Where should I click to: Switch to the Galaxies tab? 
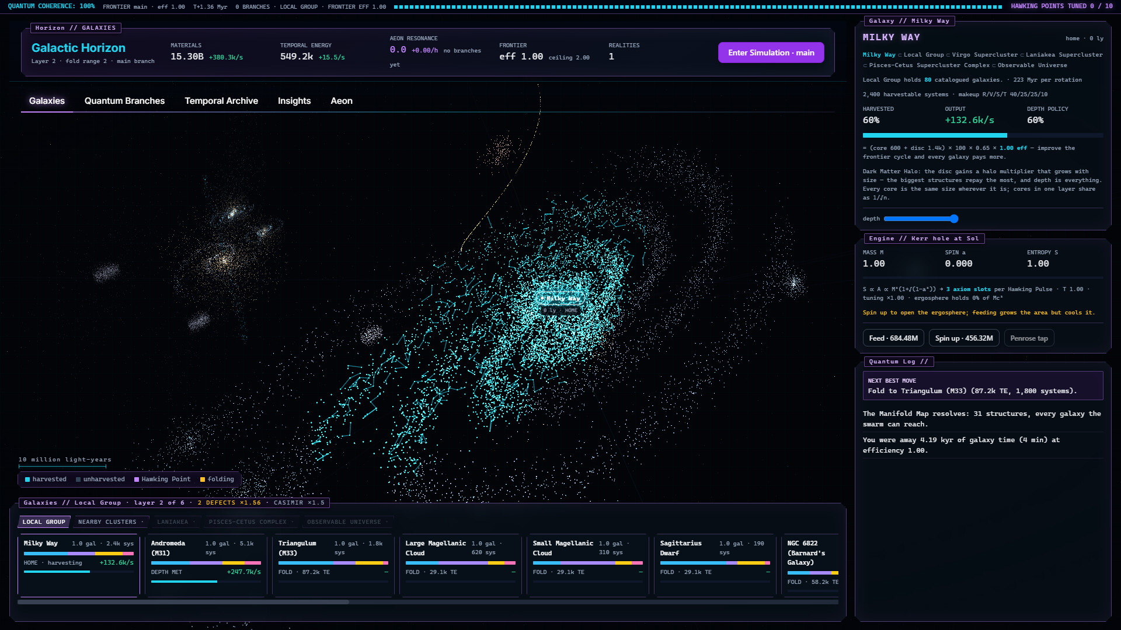(47, 101)
